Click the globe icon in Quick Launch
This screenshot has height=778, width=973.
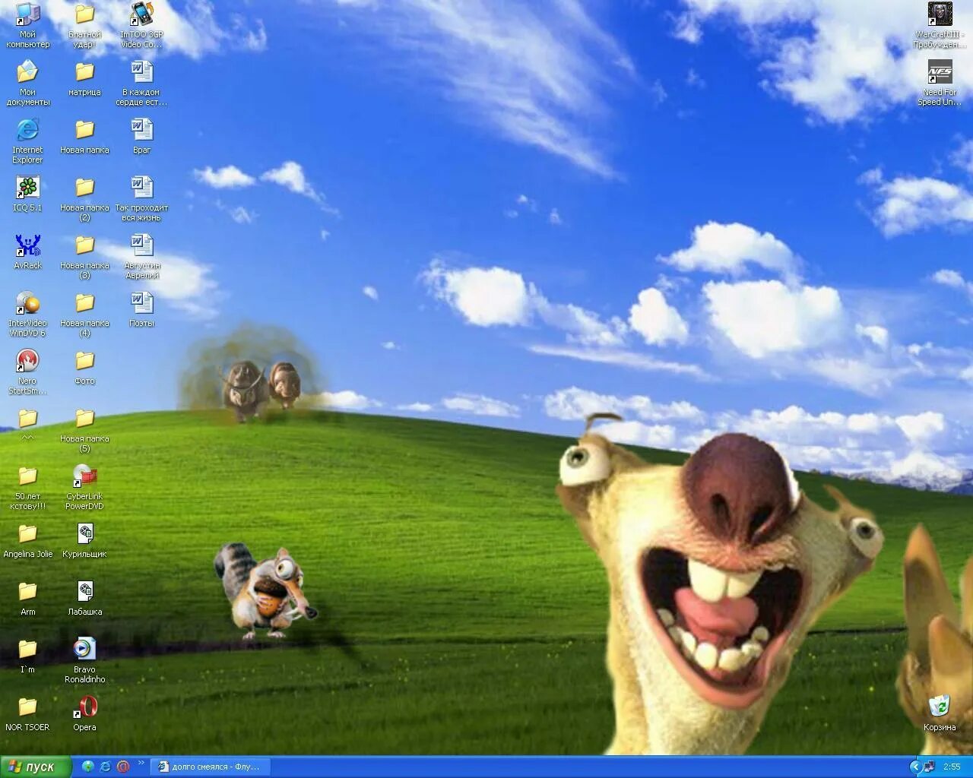coord(87,767)
